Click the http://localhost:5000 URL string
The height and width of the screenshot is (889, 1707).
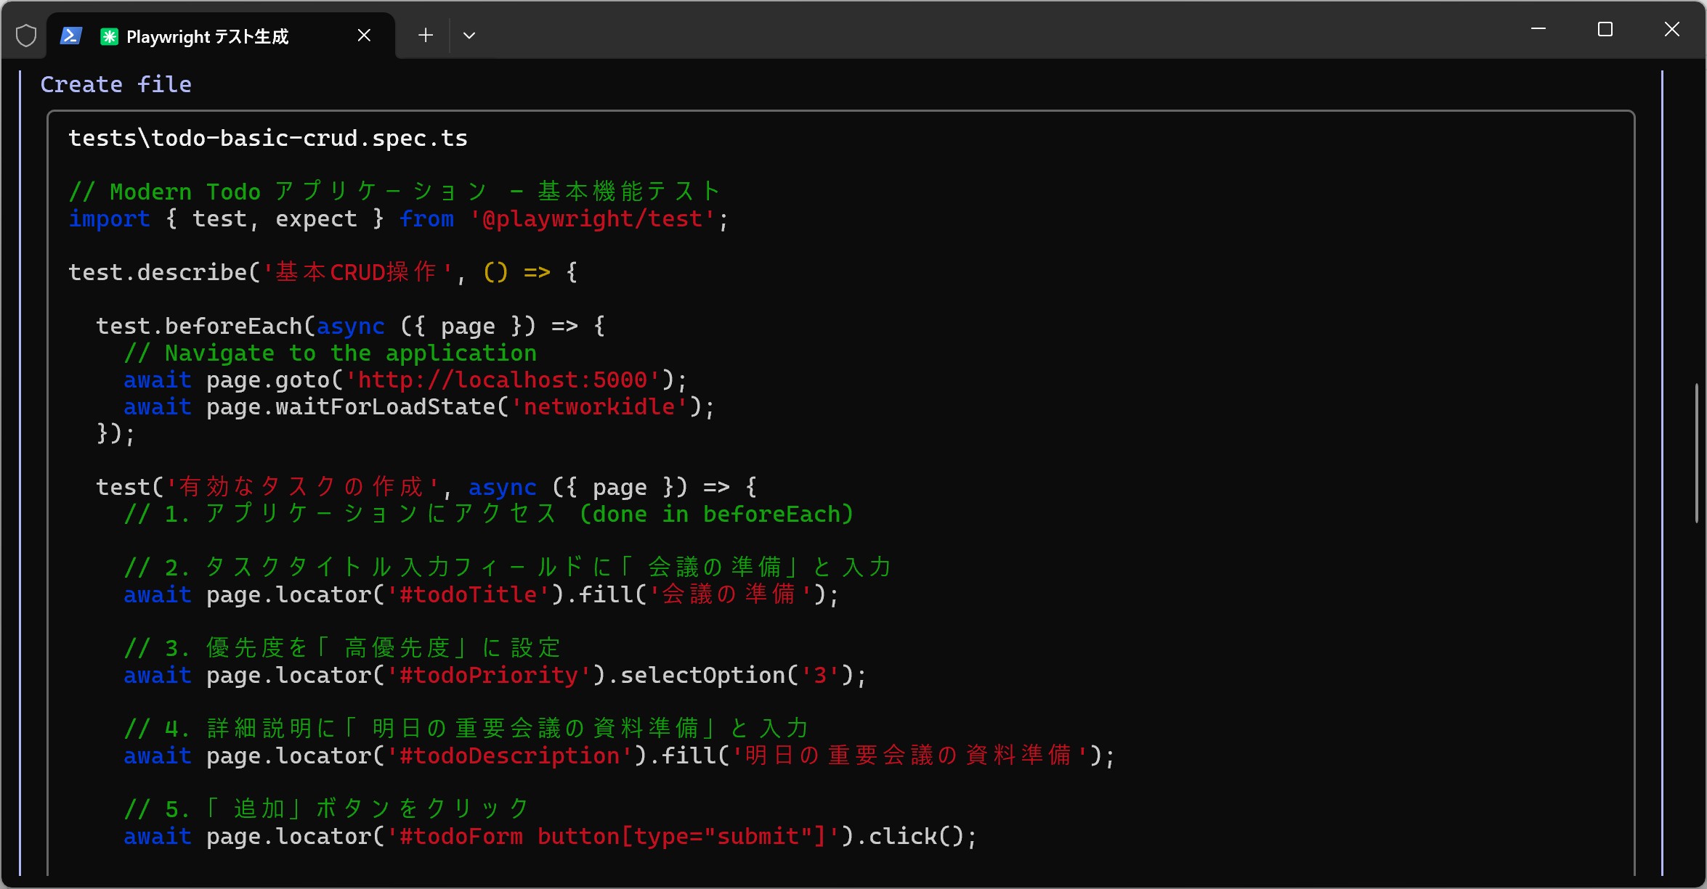tap(503, 380)
